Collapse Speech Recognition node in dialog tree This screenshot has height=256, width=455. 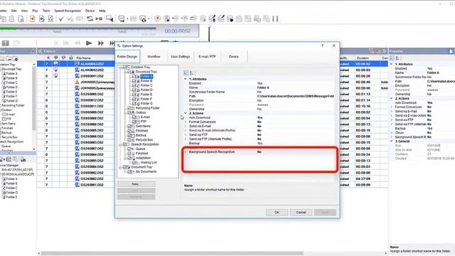[x=120, y=144]
